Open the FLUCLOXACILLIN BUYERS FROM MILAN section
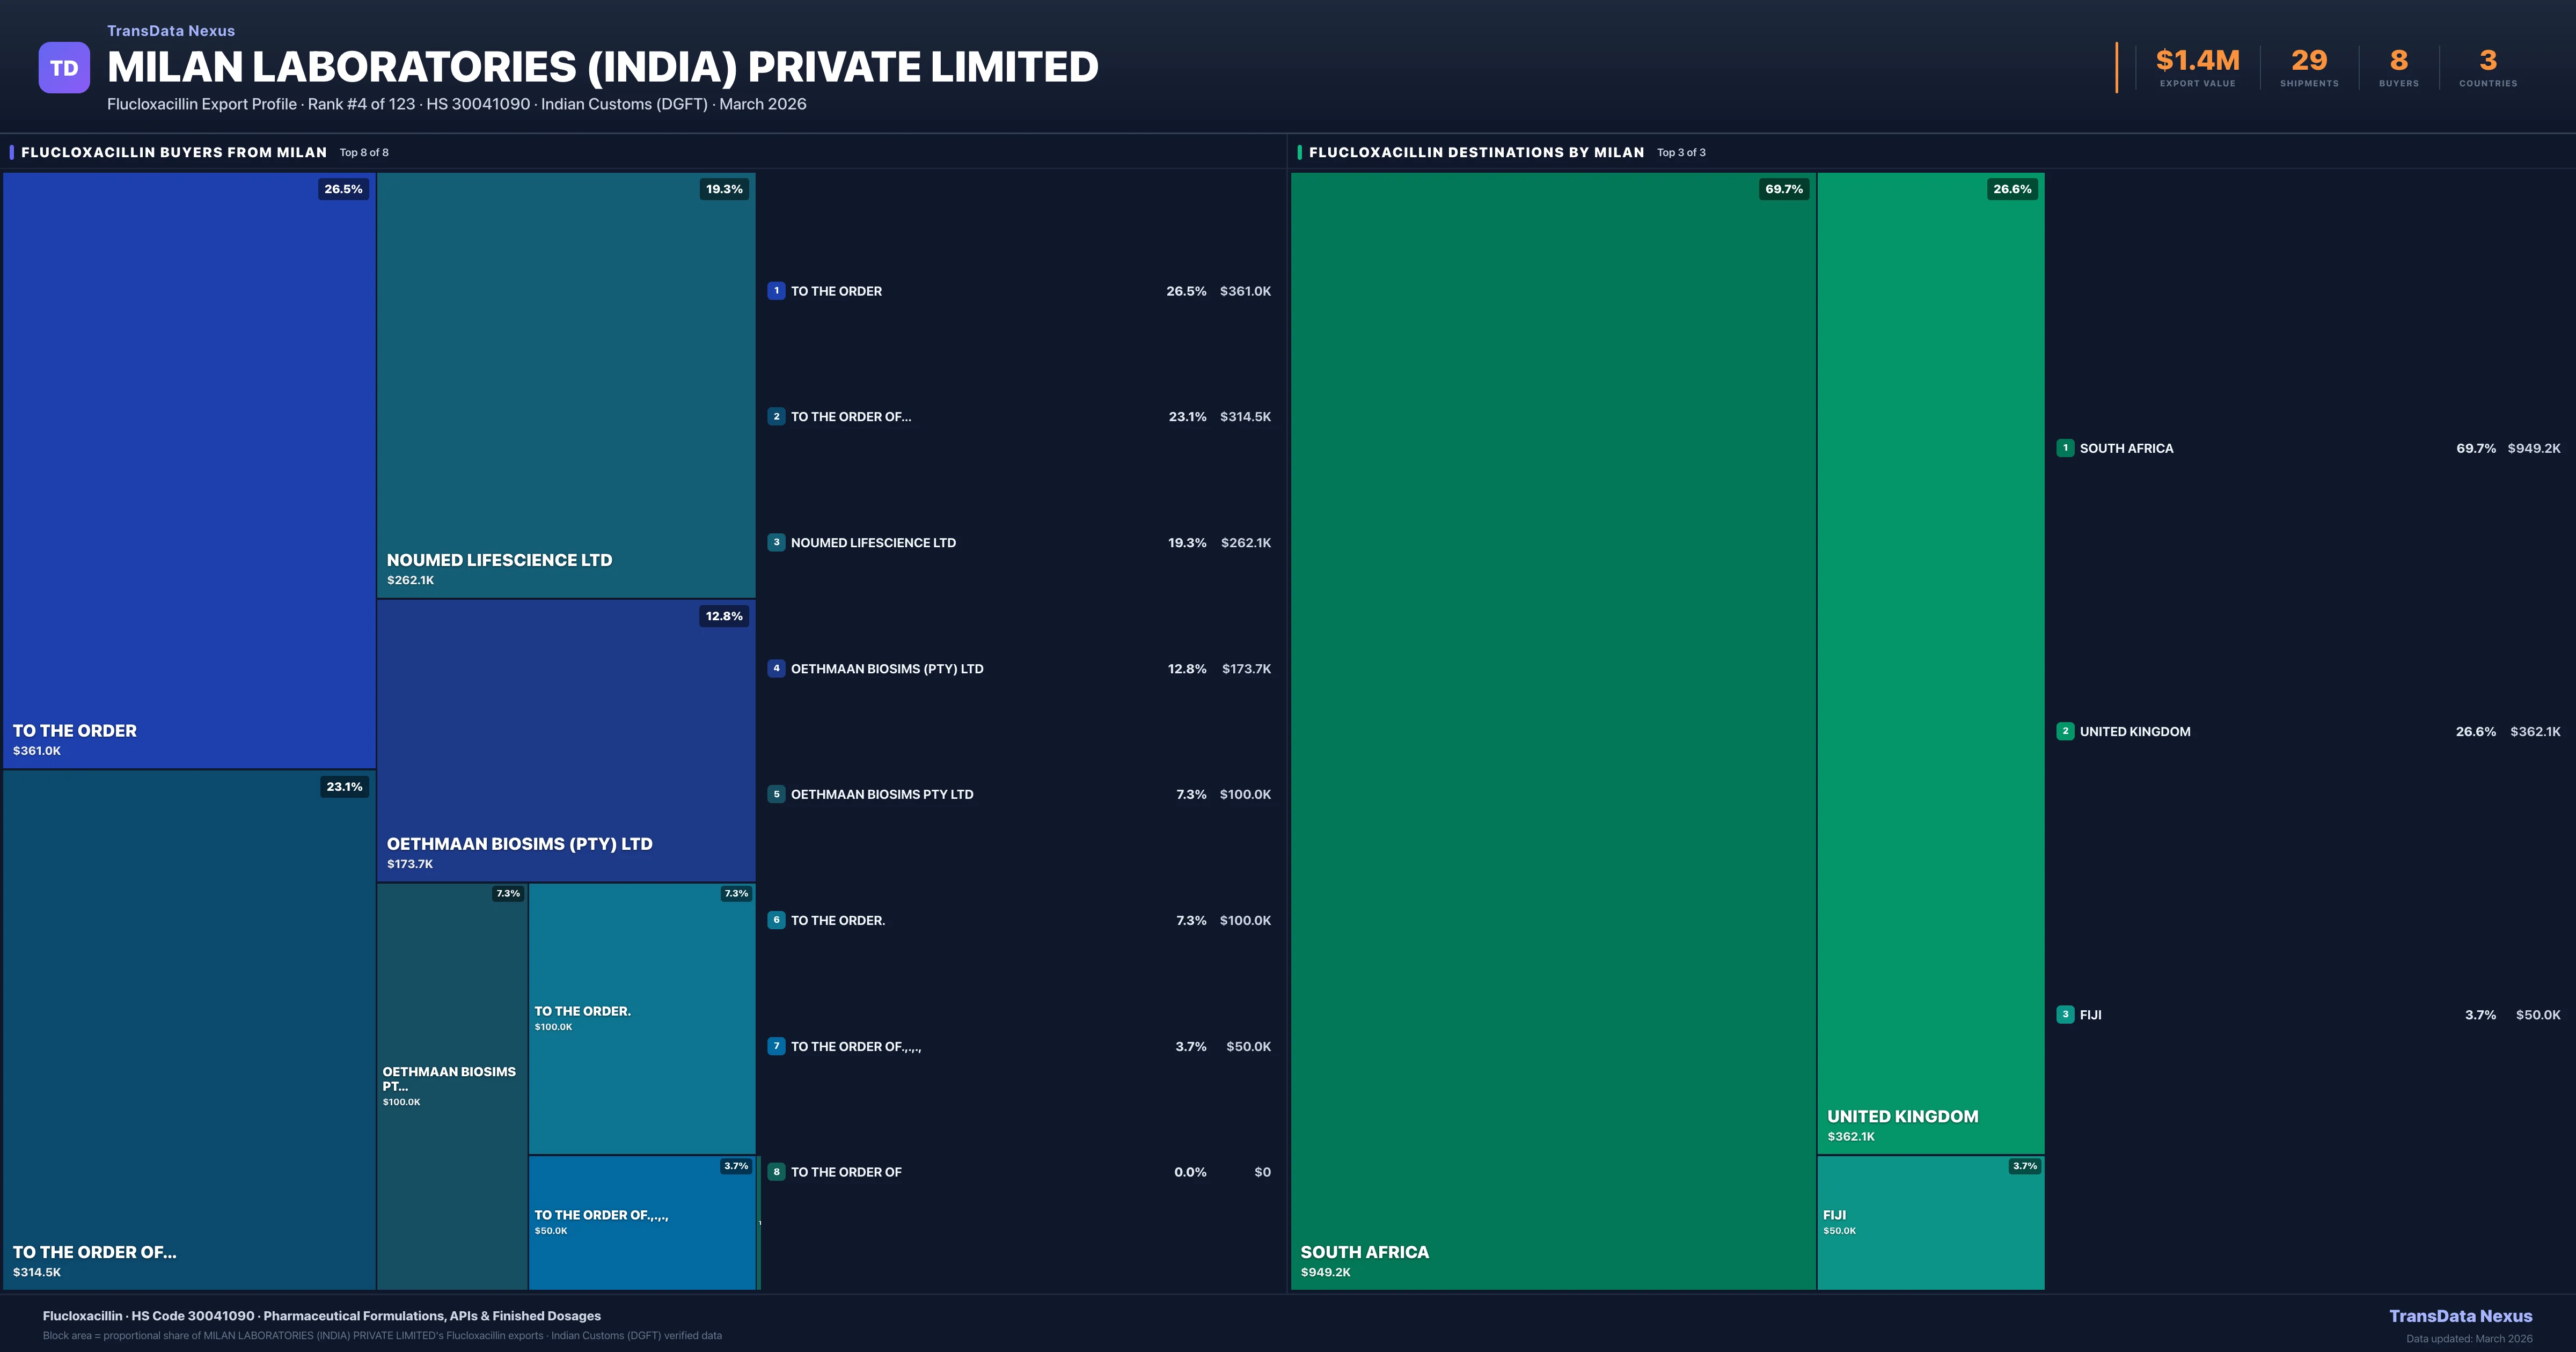Image resolution: width=2576 pixels, height=1352 pixels. point(175,152)
